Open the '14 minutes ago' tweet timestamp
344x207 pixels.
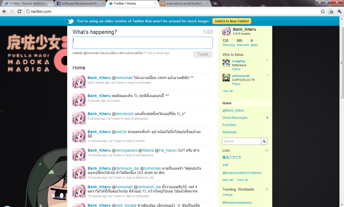(x=97, y=141)
